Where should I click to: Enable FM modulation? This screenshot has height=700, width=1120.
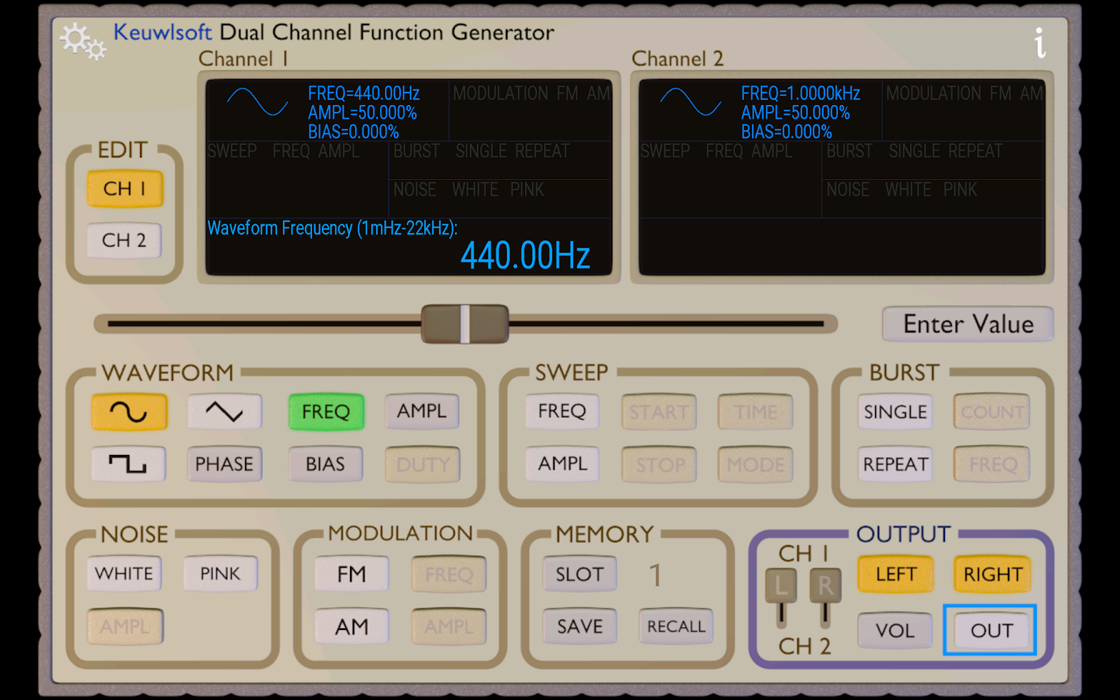click(351, 574)
